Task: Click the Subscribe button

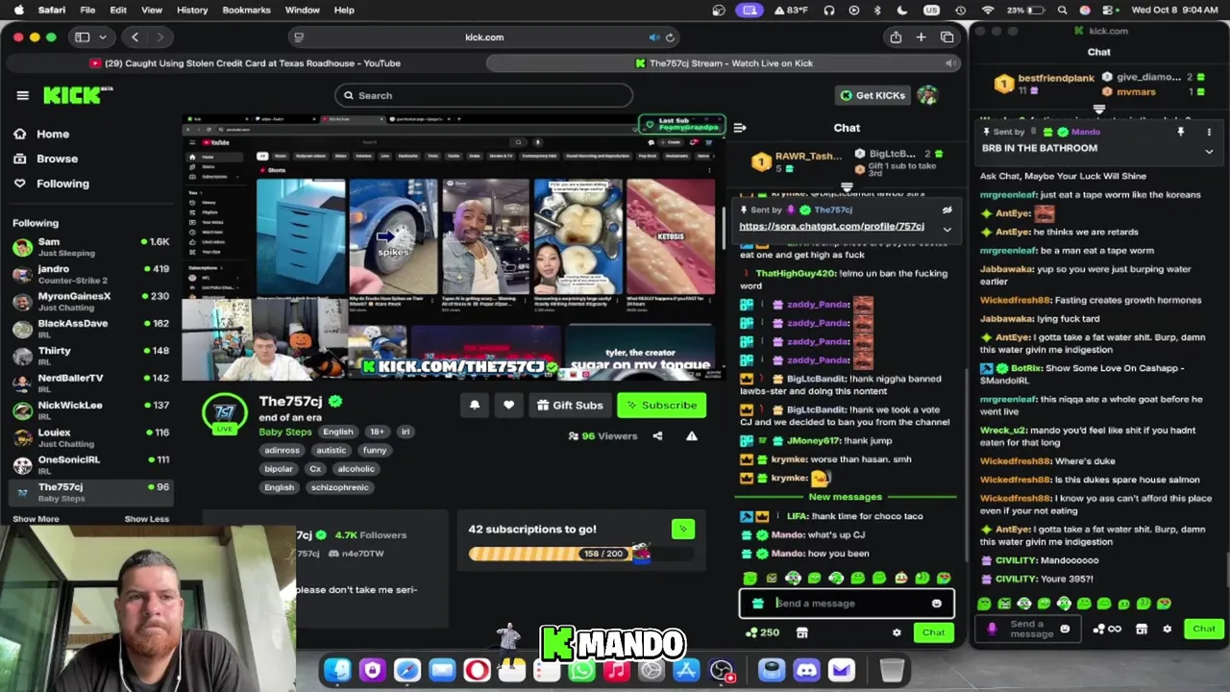Action: tap(662, 405)
